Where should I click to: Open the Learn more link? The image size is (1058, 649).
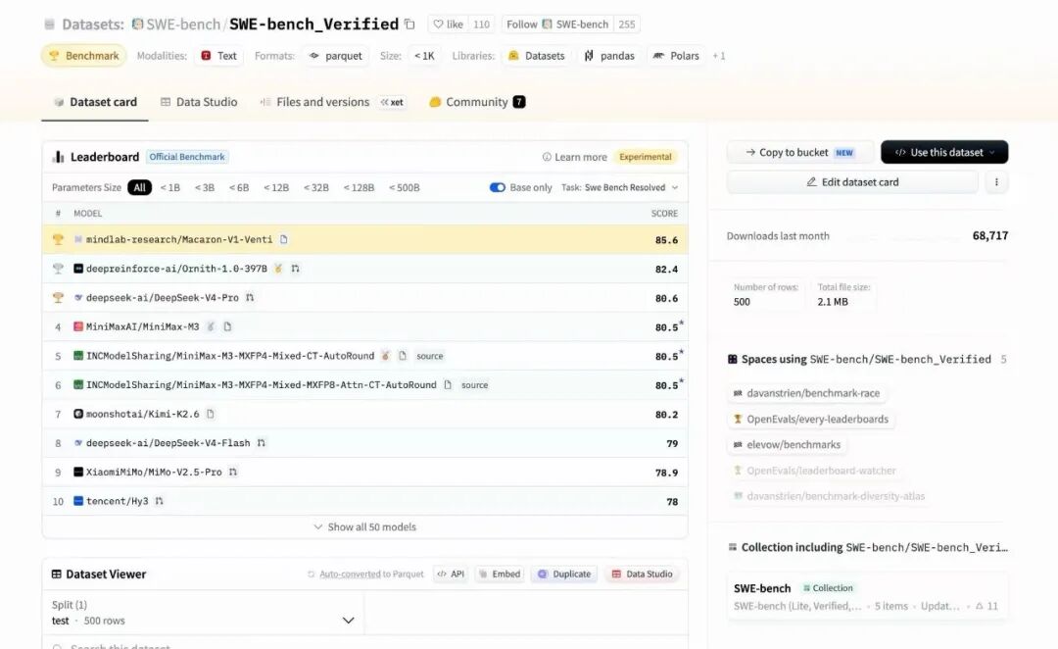(575, 157)
